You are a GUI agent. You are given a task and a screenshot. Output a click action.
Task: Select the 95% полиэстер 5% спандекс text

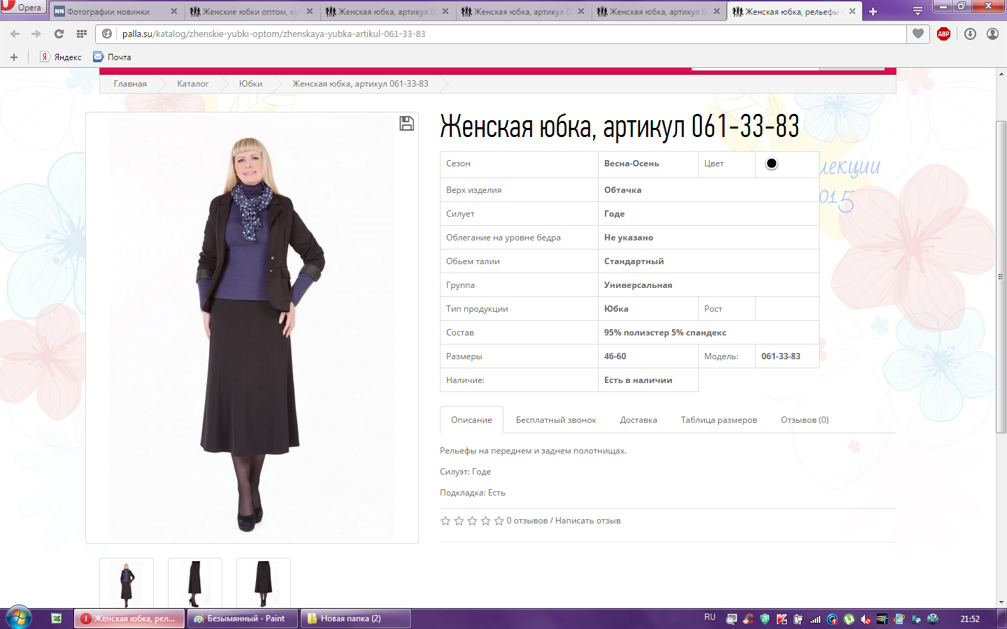665,333
